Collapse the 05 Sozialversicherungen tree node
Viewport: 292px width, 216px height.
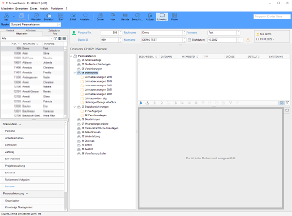pyautogui.click(x=75, y=107)
